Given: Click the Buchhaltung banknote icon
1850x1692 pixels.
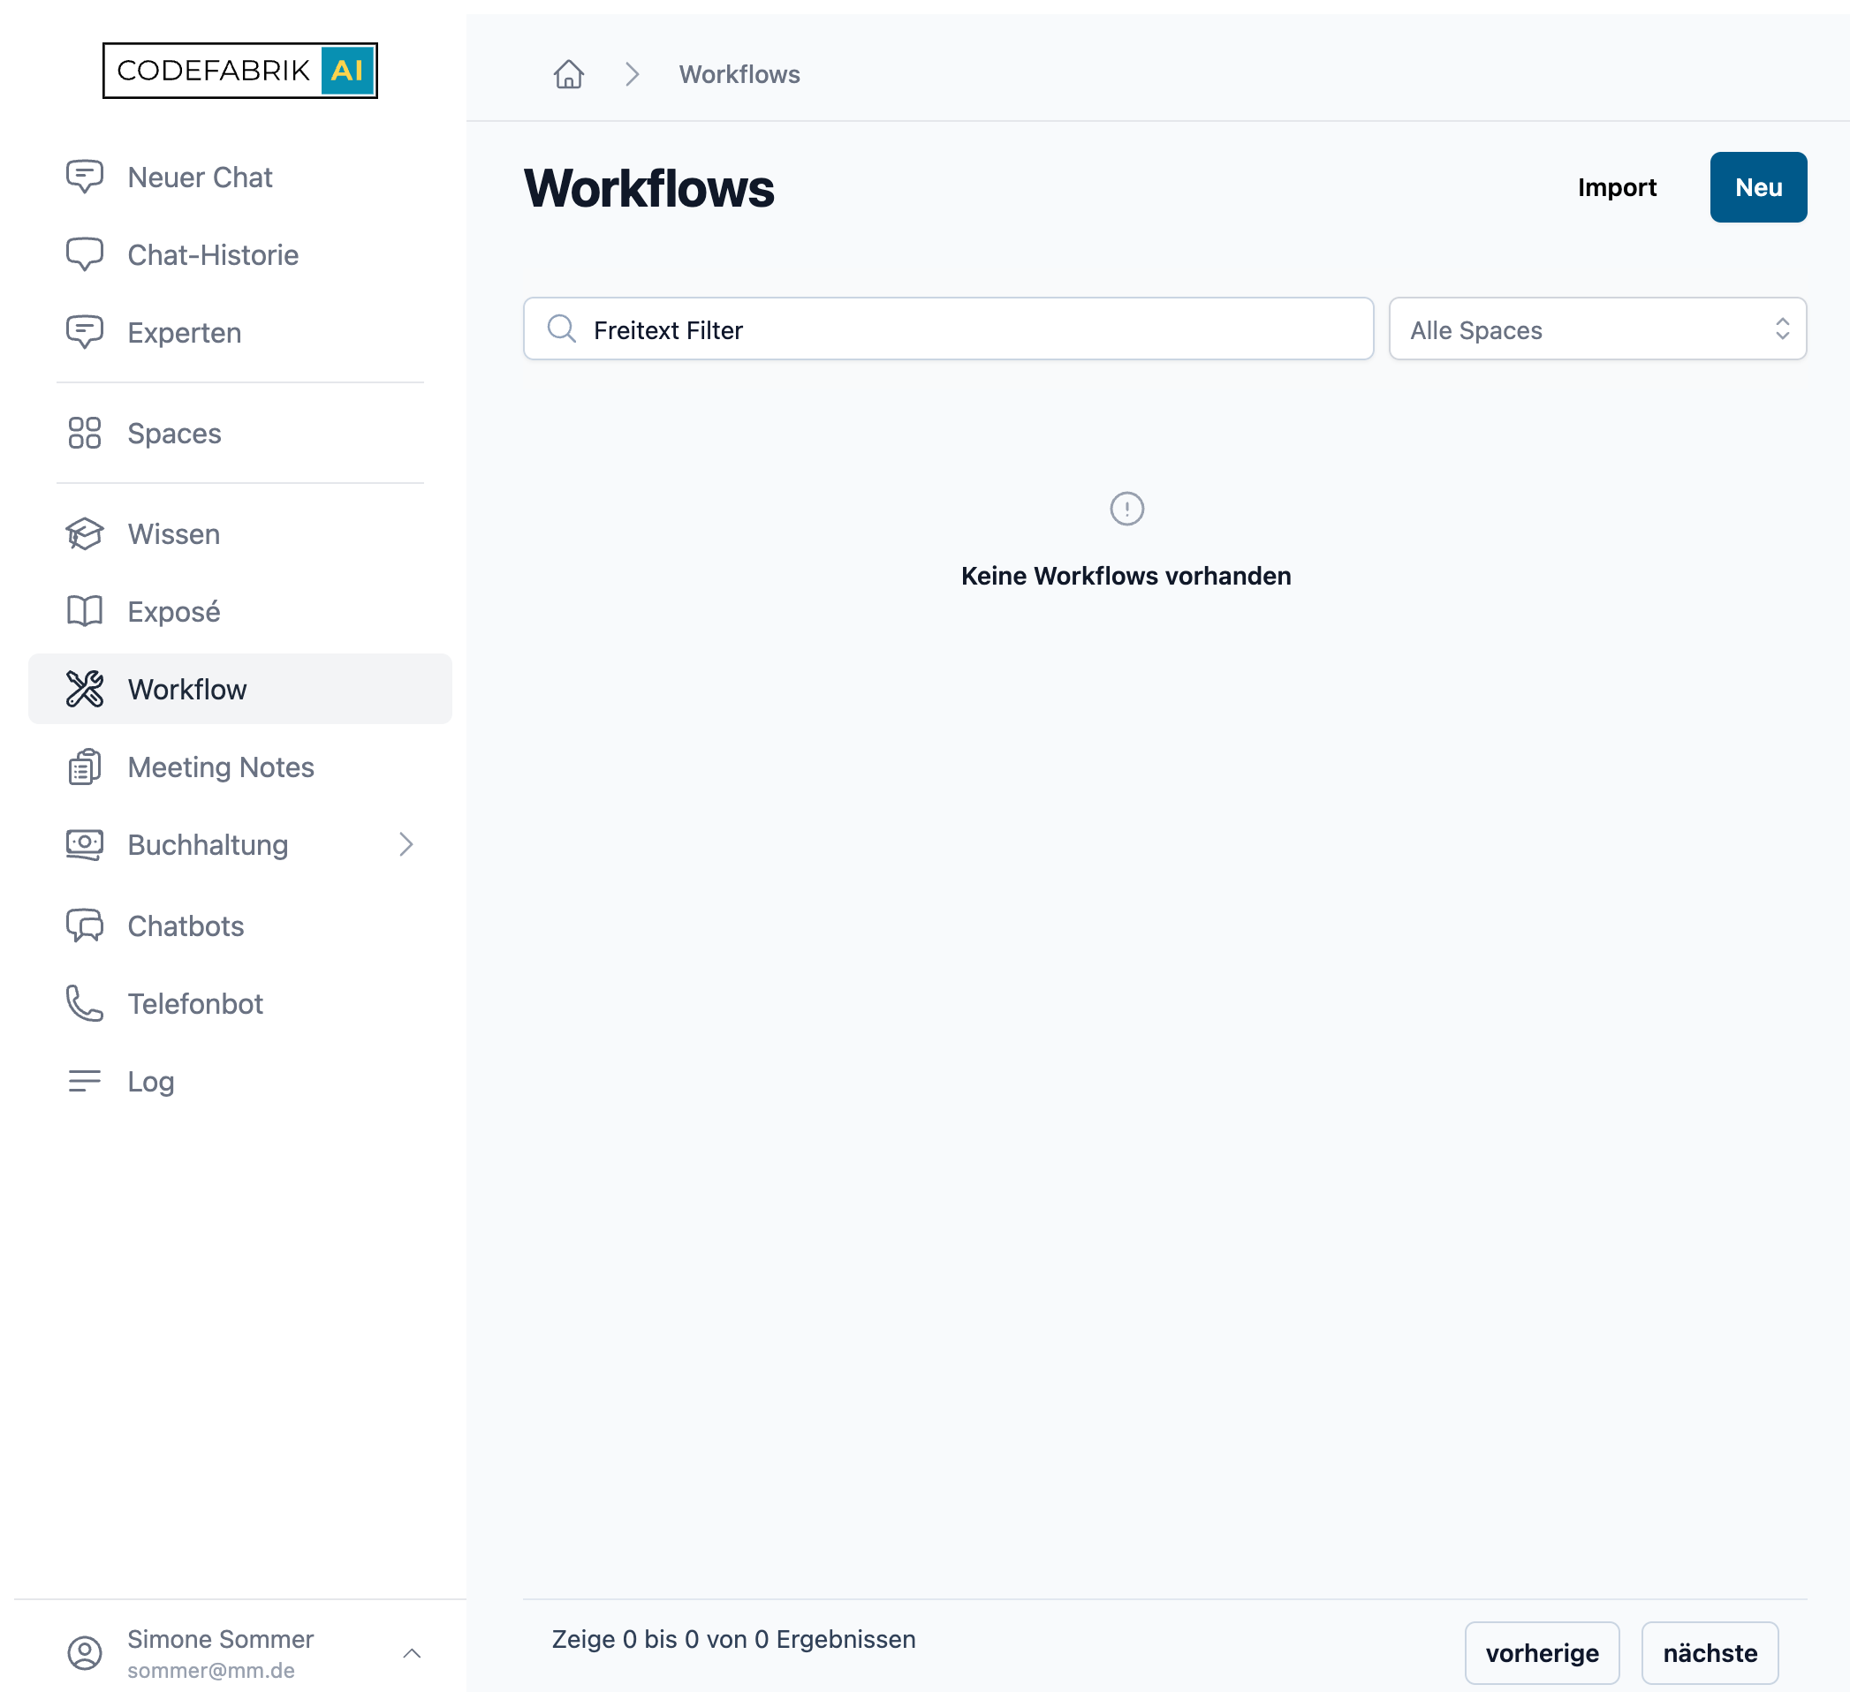Looking at the screenshot, I should (85, 844).
